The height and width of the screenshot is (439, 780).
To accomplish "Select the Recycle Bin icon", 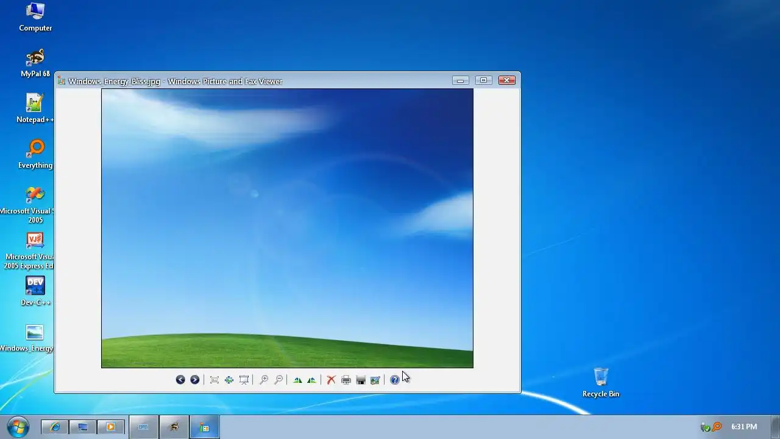I will (x=601, y=383).
